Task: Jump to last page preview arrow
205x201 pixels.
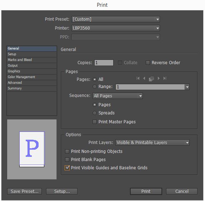Action: pyautogui.click(x=165, y=78)
